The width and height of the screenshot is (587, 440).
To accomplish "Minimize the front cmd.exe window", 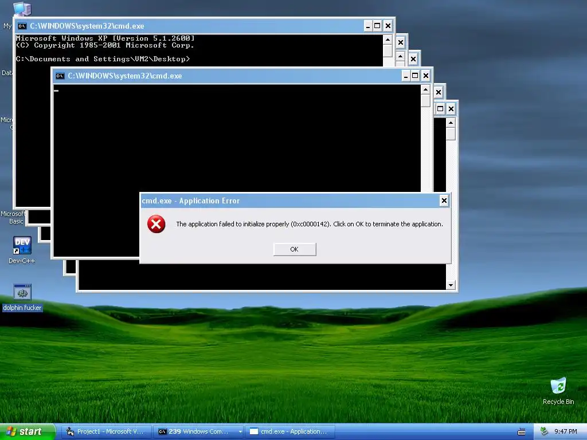I will click(405, 76).
